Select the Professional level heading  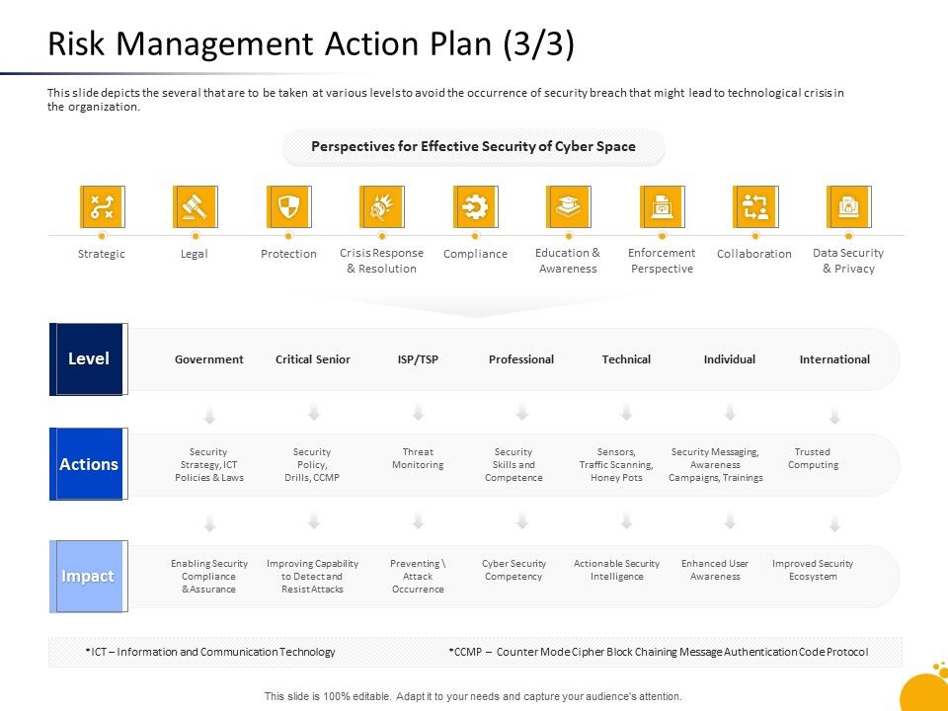point(521,359)
